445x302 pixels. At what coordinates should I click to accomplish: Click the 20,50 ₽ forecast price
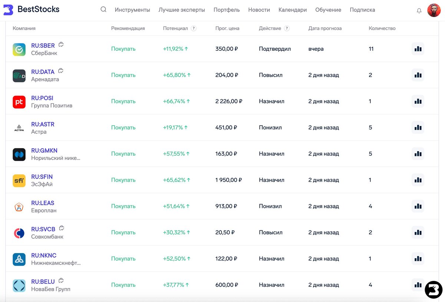(225, 232)
